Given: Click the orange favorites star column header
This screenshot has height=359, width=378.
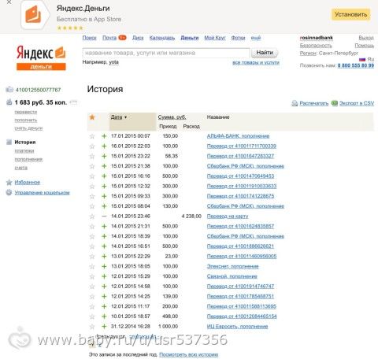Looking at the screenshot, I should pos(92,117).
